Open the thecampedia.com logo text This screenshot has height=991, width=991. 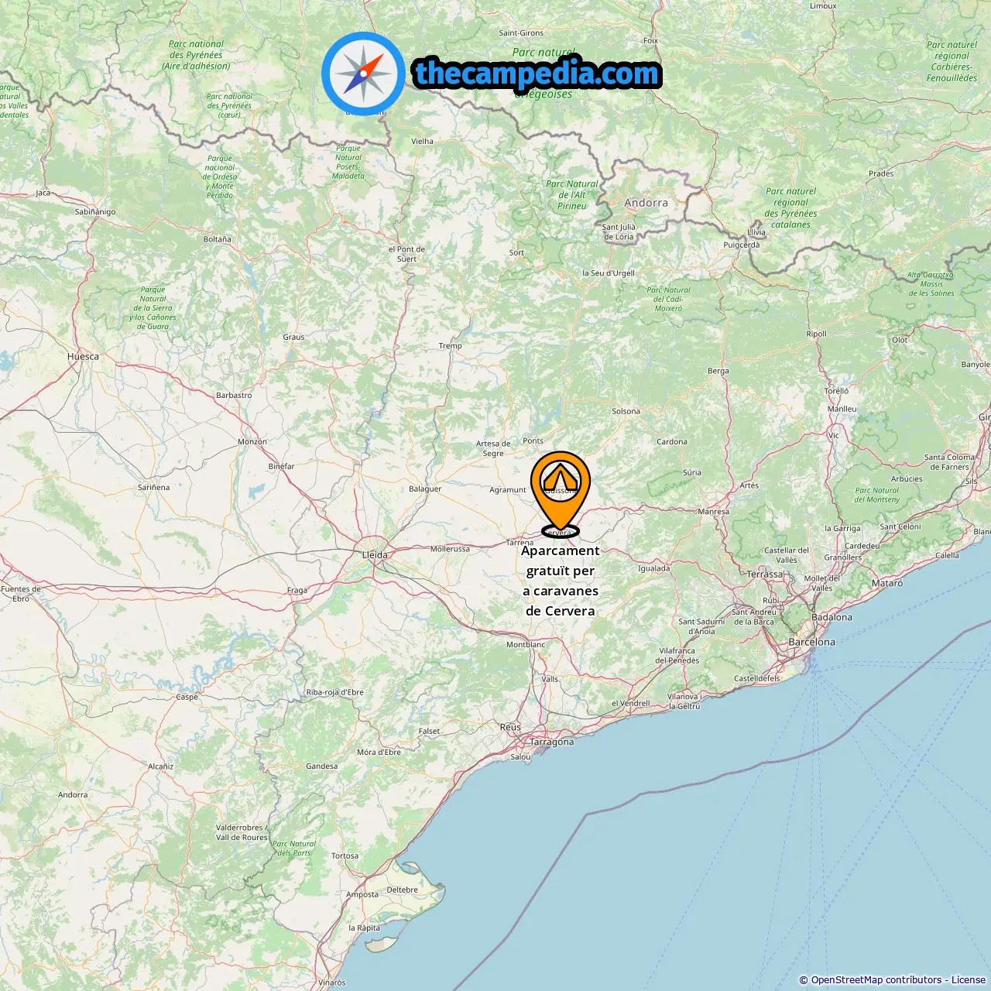coord(538,74)
